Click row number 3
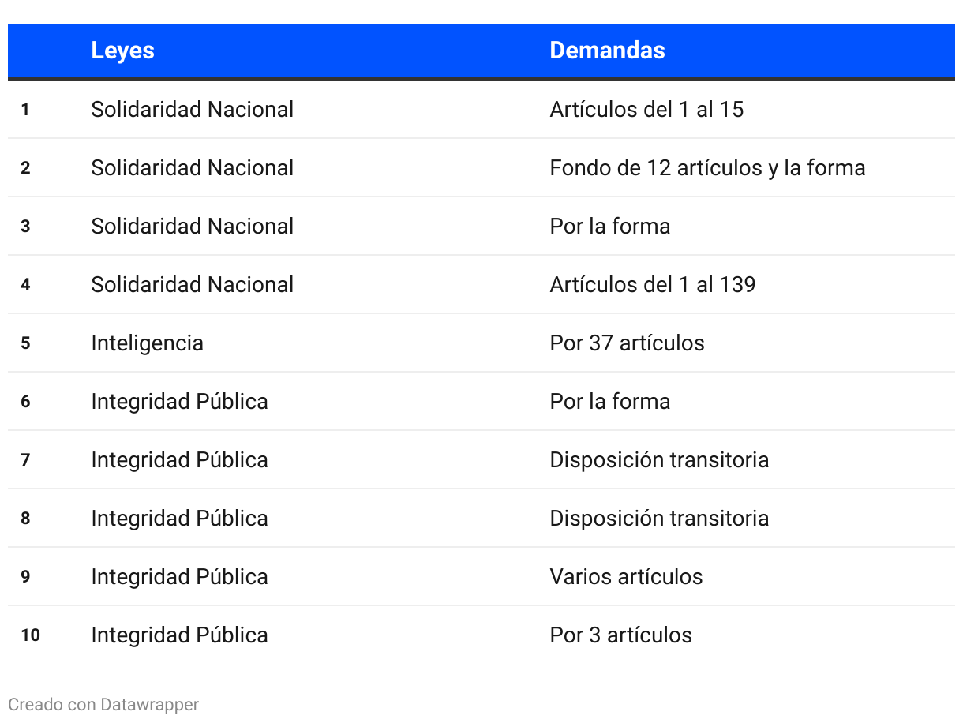Image resolution: width=963 pixels, height=723 pixels. coord(25,226)
